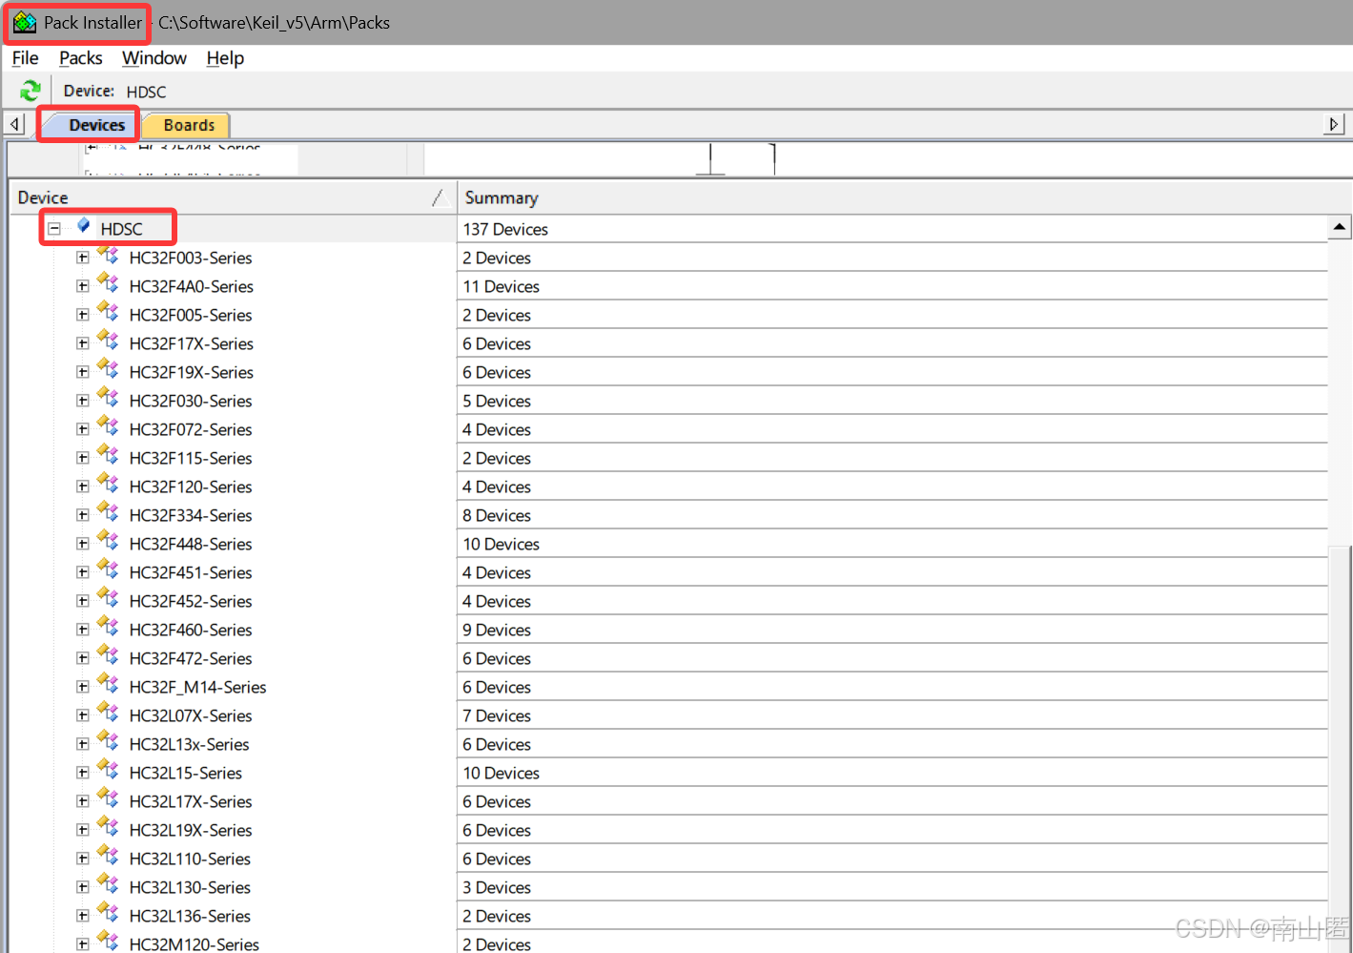Select the HC32L130-Series row label
This screenshot has height=953, width=1353.
point(190,887)
